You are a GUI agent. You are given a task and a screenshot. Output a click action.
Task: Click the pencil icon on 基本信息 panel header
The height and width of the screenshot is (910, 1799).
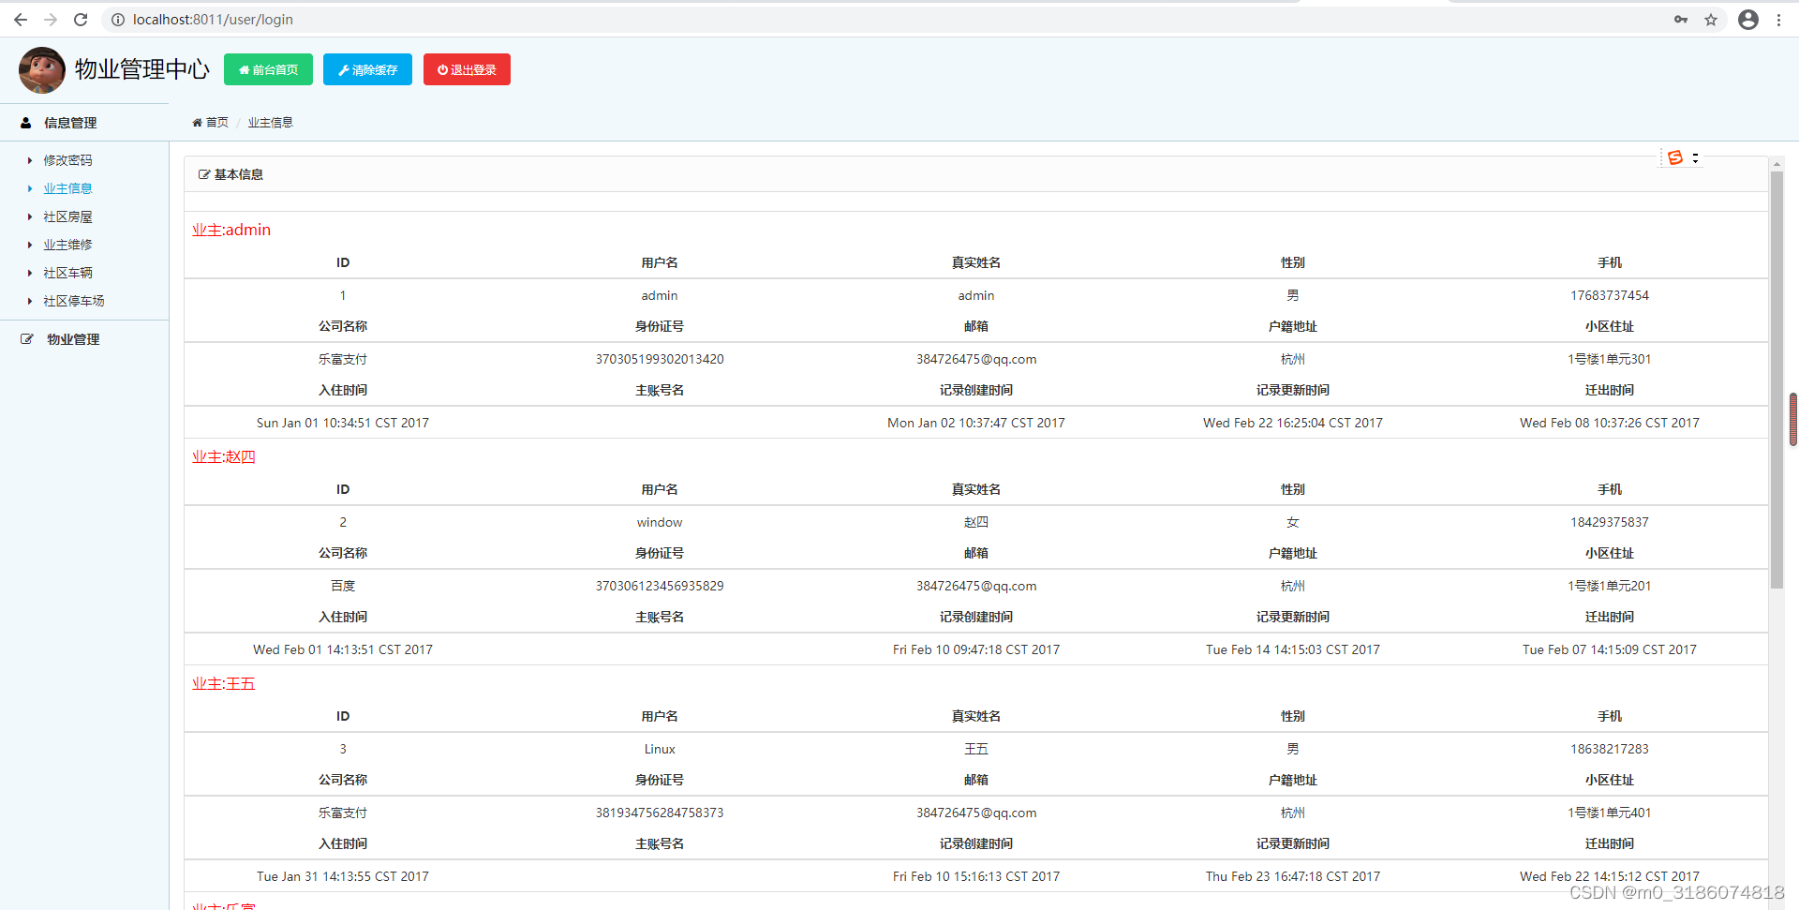[x=202, y=173]
